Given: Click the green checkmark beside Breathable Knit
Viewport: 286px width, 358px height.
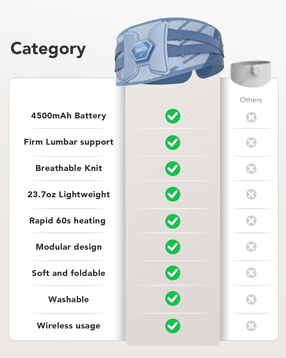Looking at the screenshot, I should (x=173, y=169).
